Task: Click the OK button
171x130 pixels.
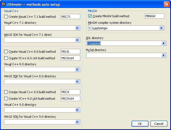Action: click(x=140, y=124)
